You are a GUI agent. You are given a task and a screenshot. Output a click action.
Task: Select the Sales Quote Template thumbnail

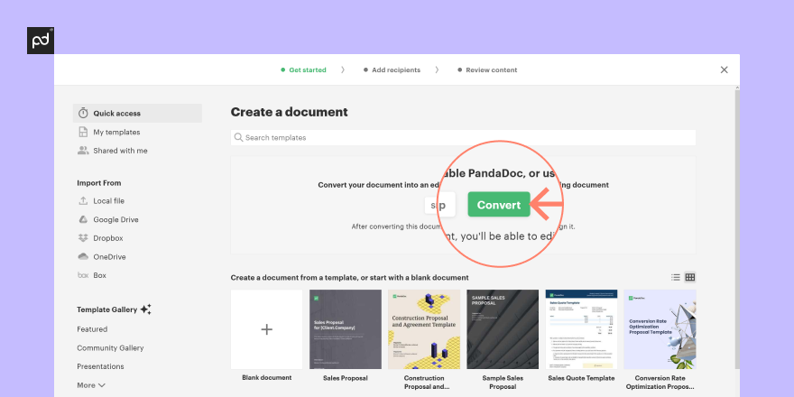point(581,329)
